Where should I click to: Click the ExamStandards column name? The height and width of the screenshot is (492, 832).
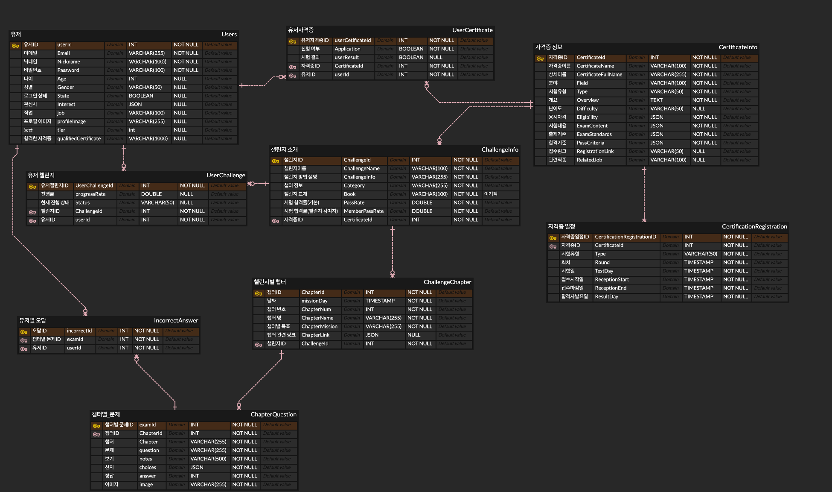point(594,134)
